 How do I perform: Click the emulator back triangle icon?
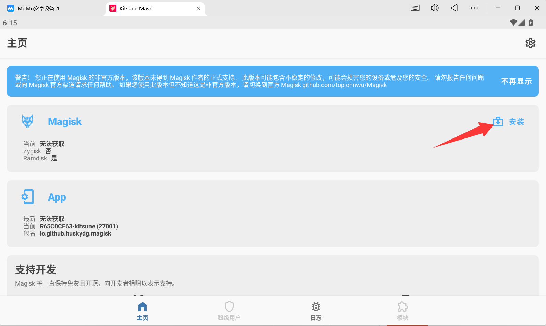pos(454,8)
